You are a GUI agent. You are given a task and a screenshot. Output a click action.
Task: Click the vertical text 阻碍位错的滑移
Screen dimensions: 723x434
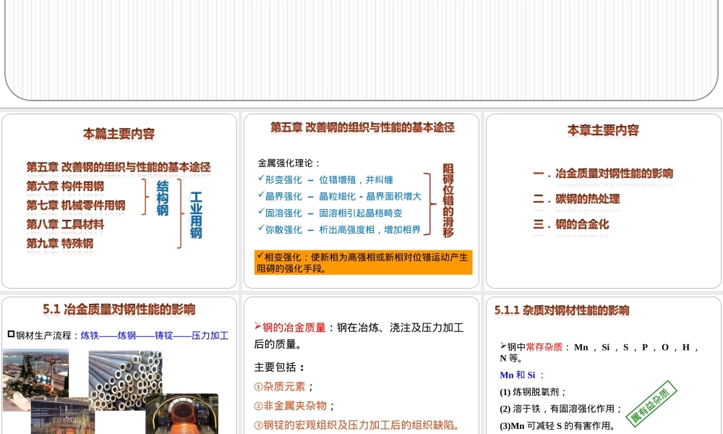pos(448,200)
